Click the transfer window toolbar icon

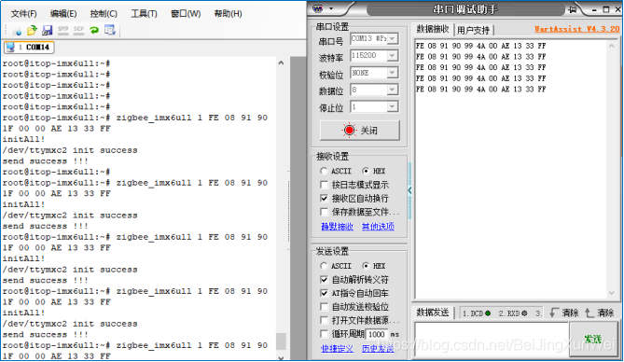tap(110, 30)
